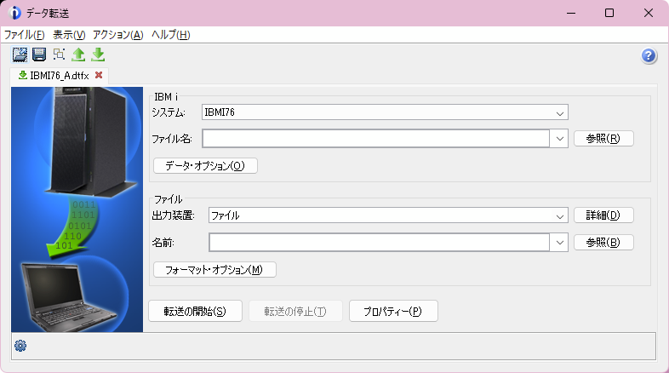Viewport: 669px width, 373px height.
Task: Open the ヘルプ(H) menu
Action: point(171,35)
